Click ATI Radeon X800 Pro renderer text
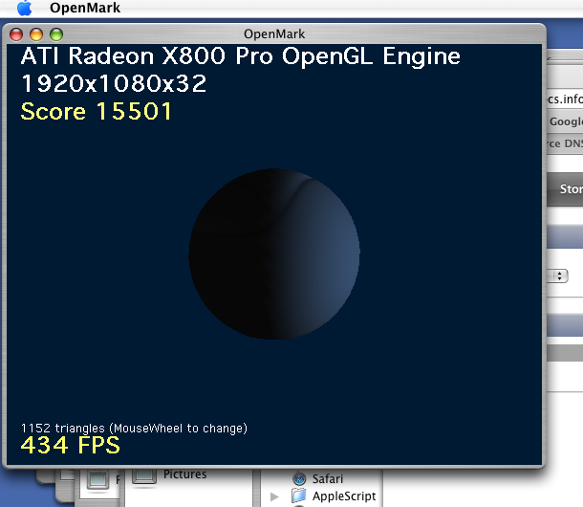The image size is (583, 507). [241, 56]
